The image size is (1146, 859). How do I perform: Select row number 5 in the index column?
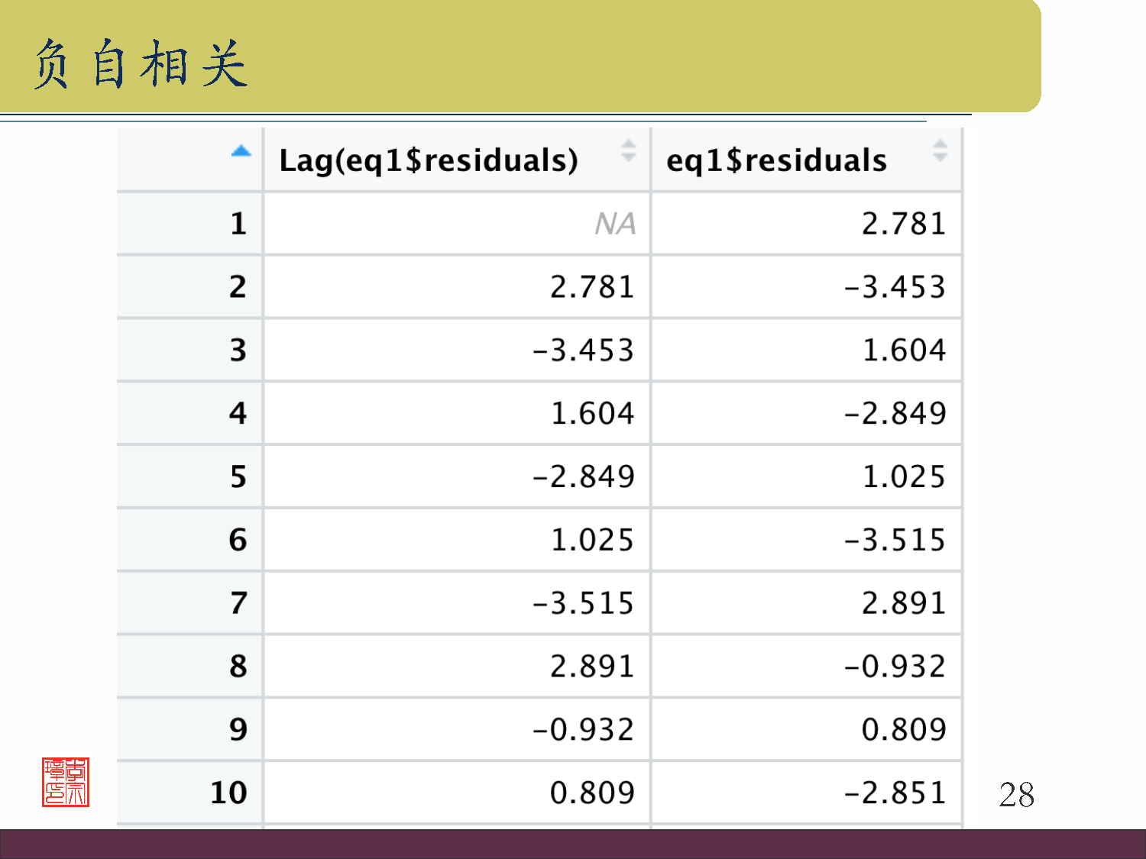tap(238, 477)
